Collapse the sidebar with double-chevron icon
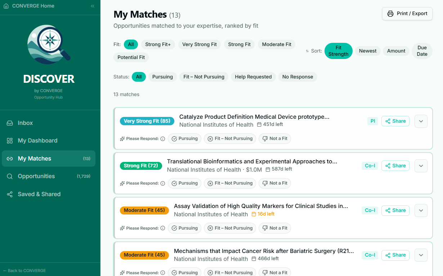443x276 pixels. 93,6
